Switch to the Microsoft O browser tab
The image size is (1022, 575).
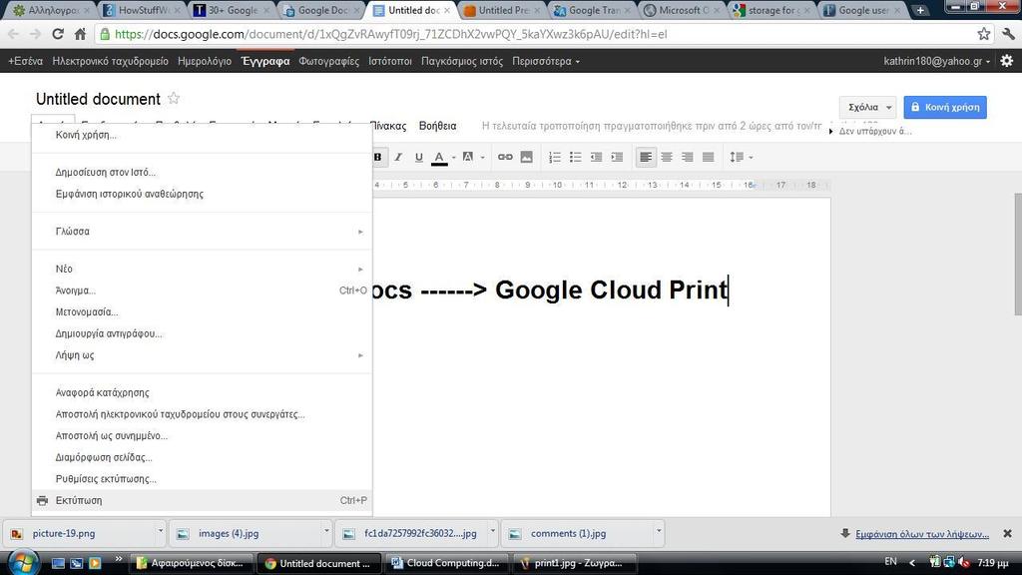[x=683, y=10]
